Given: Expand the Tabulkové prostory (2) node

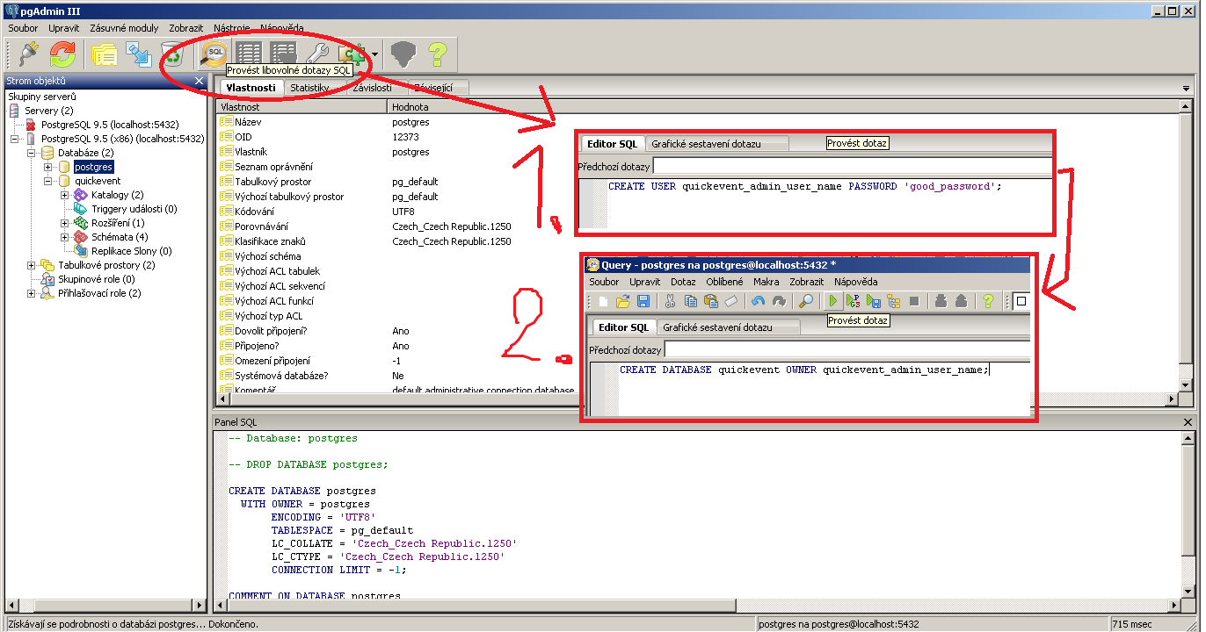Looking at the screenshot, I should pyautogui.click(x=32, y=265).
